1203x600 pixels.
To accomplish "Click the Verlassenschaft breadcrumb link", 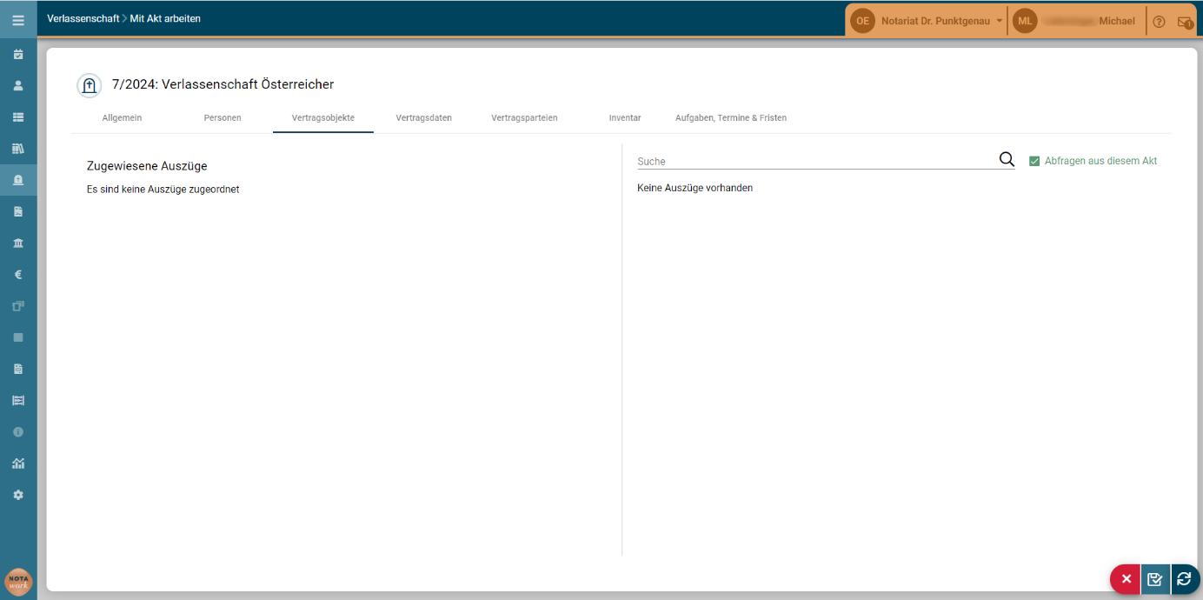I will pyautogui.click(x=83, y=18).
